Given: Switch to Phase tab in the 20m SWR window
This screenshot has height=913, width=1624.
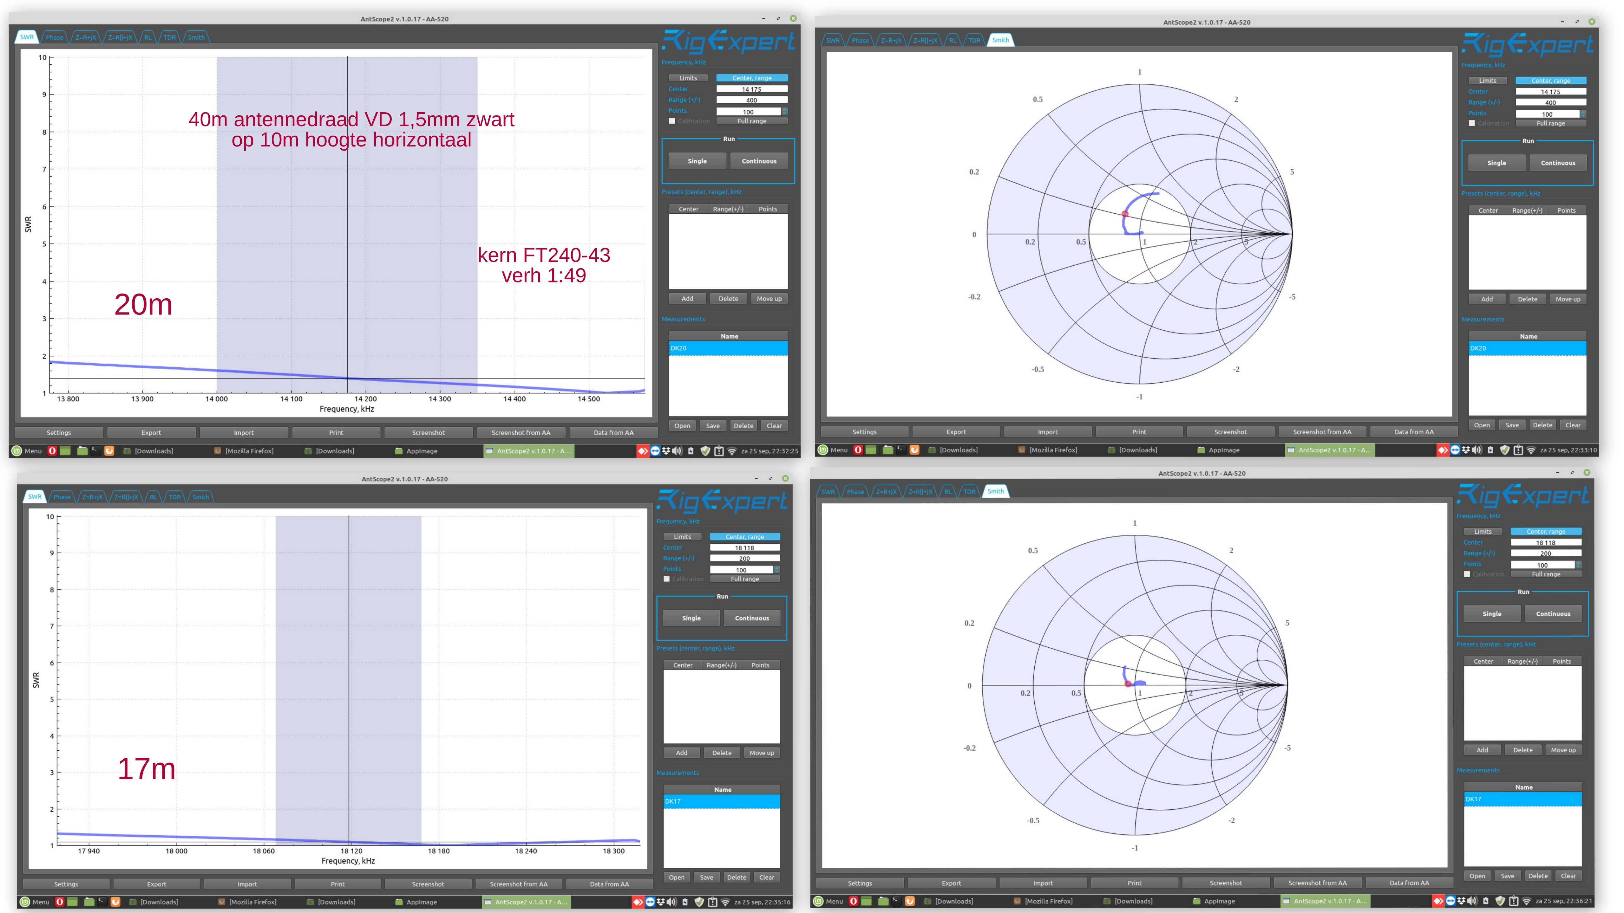Looking at the screenshot, I should pyautogui.click(x=54, y=37).
